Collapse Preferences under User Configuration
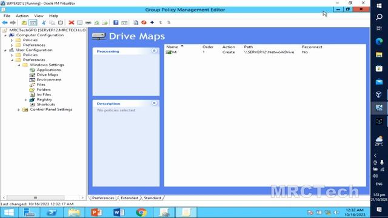Screen dimensions: 388x218 (x=12, y=60)
